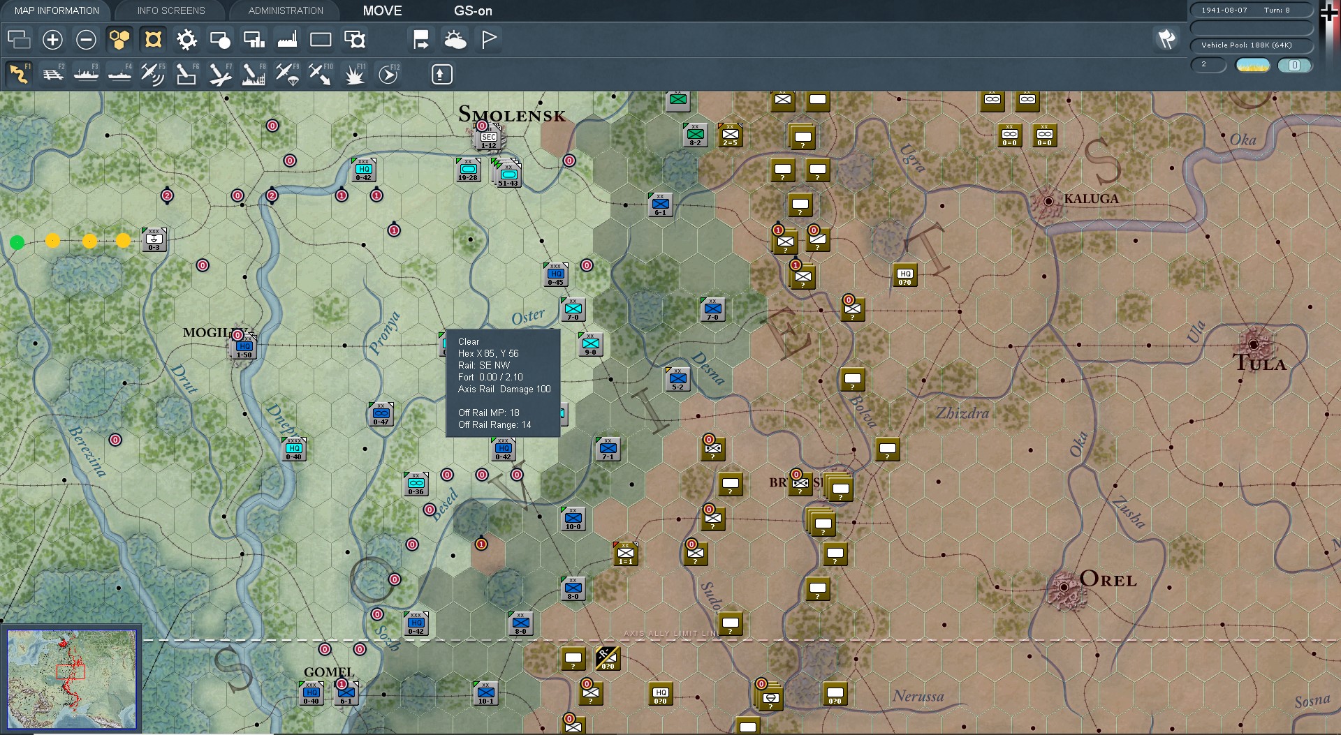1341x735 pixels.
Task: Select the F5 air recon mode
Action: pyautogui.click(x=153, y=74)
